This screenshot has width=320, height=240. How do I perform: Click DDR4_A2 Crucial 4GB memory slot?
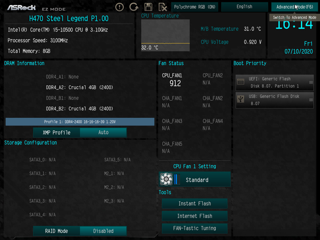79,88
